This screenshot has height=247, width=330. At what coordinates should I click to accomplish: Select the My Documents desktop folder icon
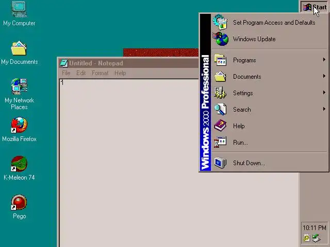[x=19, y=48]
